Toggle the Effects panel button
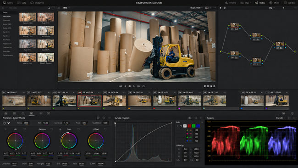 274,3
